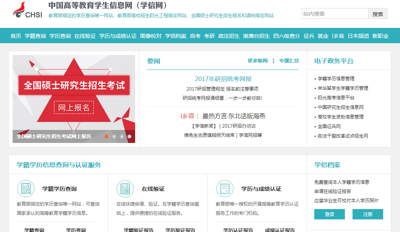Click the 学籍学历查询 magnifier document icon
Image resolution: width=400 pixels, height=232 pixels.
(x=26, y=189)
